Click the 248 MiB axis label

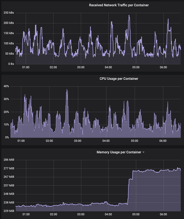pos(9,194)
